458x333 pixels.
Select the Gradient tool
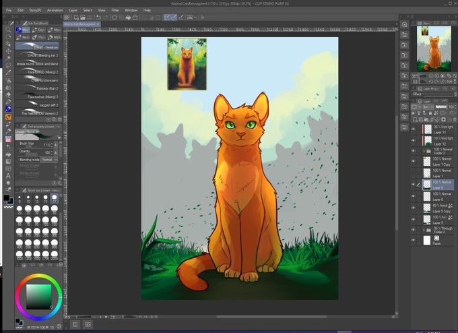pos(8,161)
